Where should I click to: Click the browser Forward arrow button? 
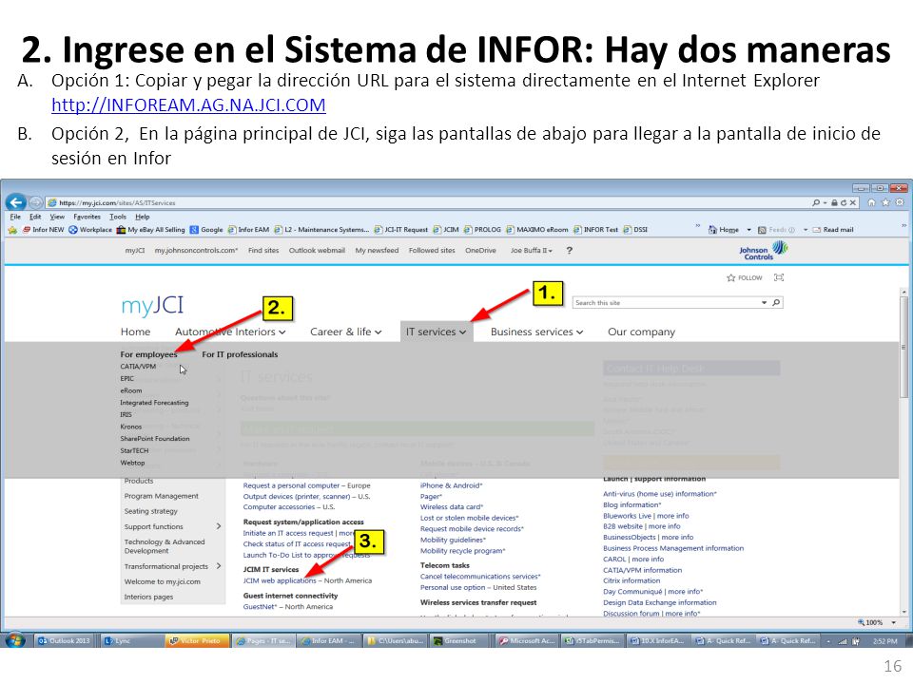pos(35,202)
